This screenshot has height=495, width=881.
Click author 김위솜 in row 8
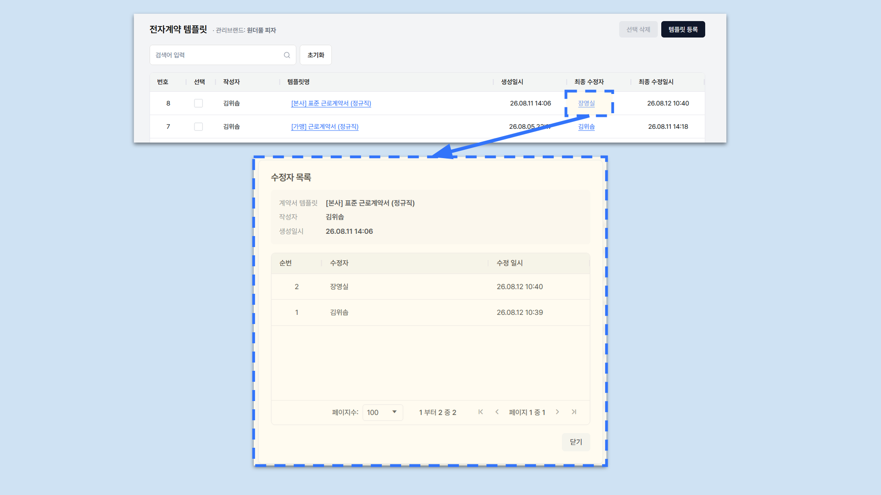click(231, 103)
